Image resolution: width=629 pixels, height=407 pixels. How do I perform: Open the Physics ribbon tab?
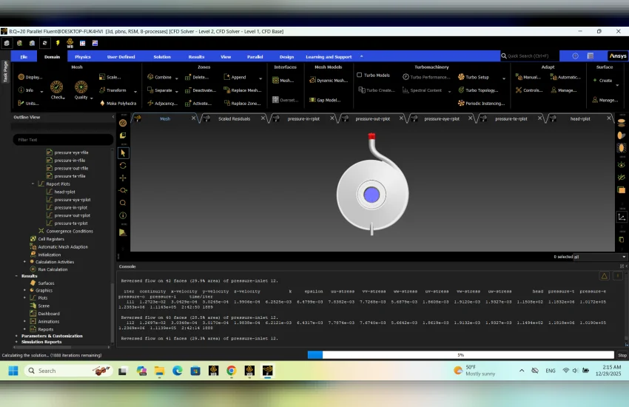83,57
